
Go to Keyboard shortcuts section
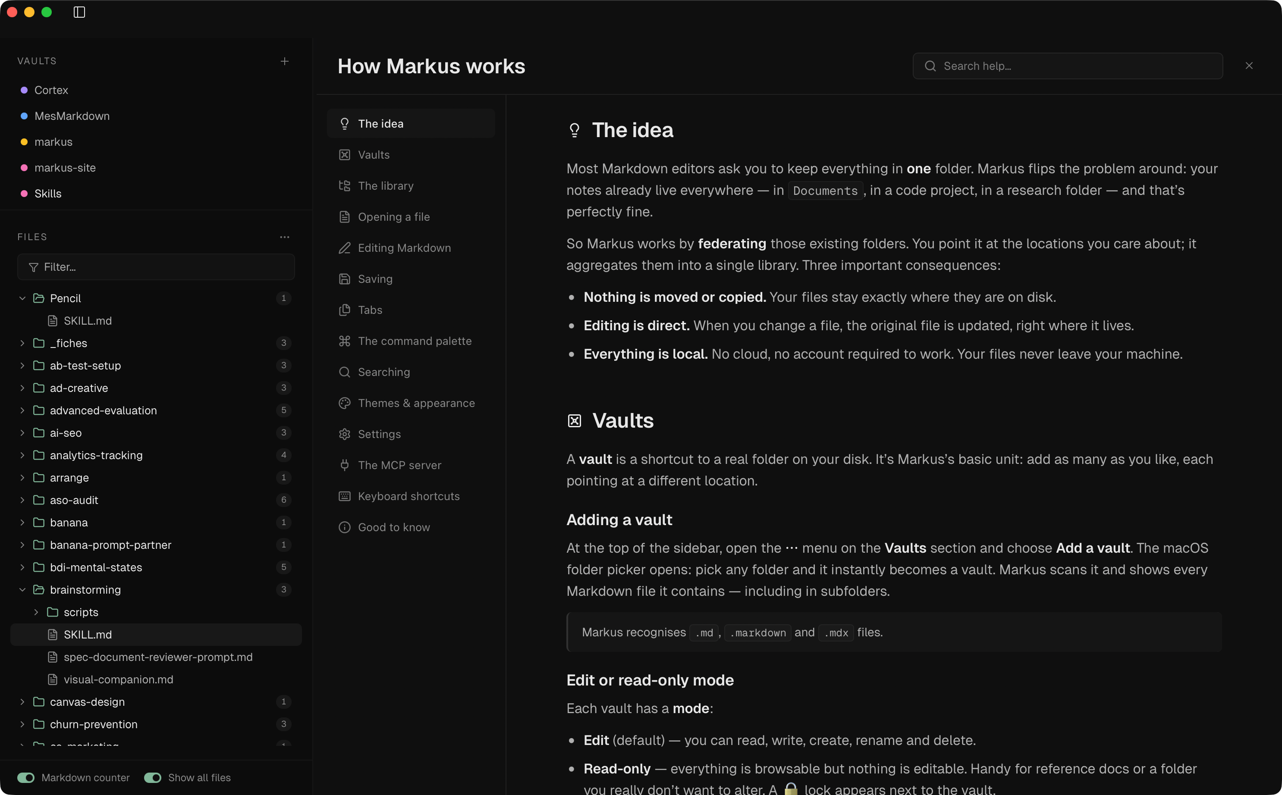(411, 496)
